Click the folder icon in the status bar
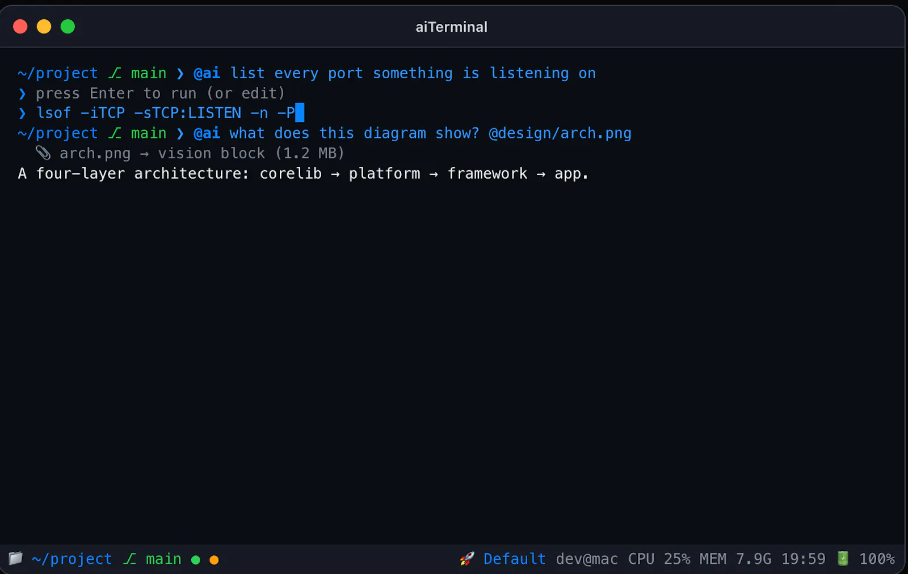Viewport: 908px width, 574px height. 15,559
